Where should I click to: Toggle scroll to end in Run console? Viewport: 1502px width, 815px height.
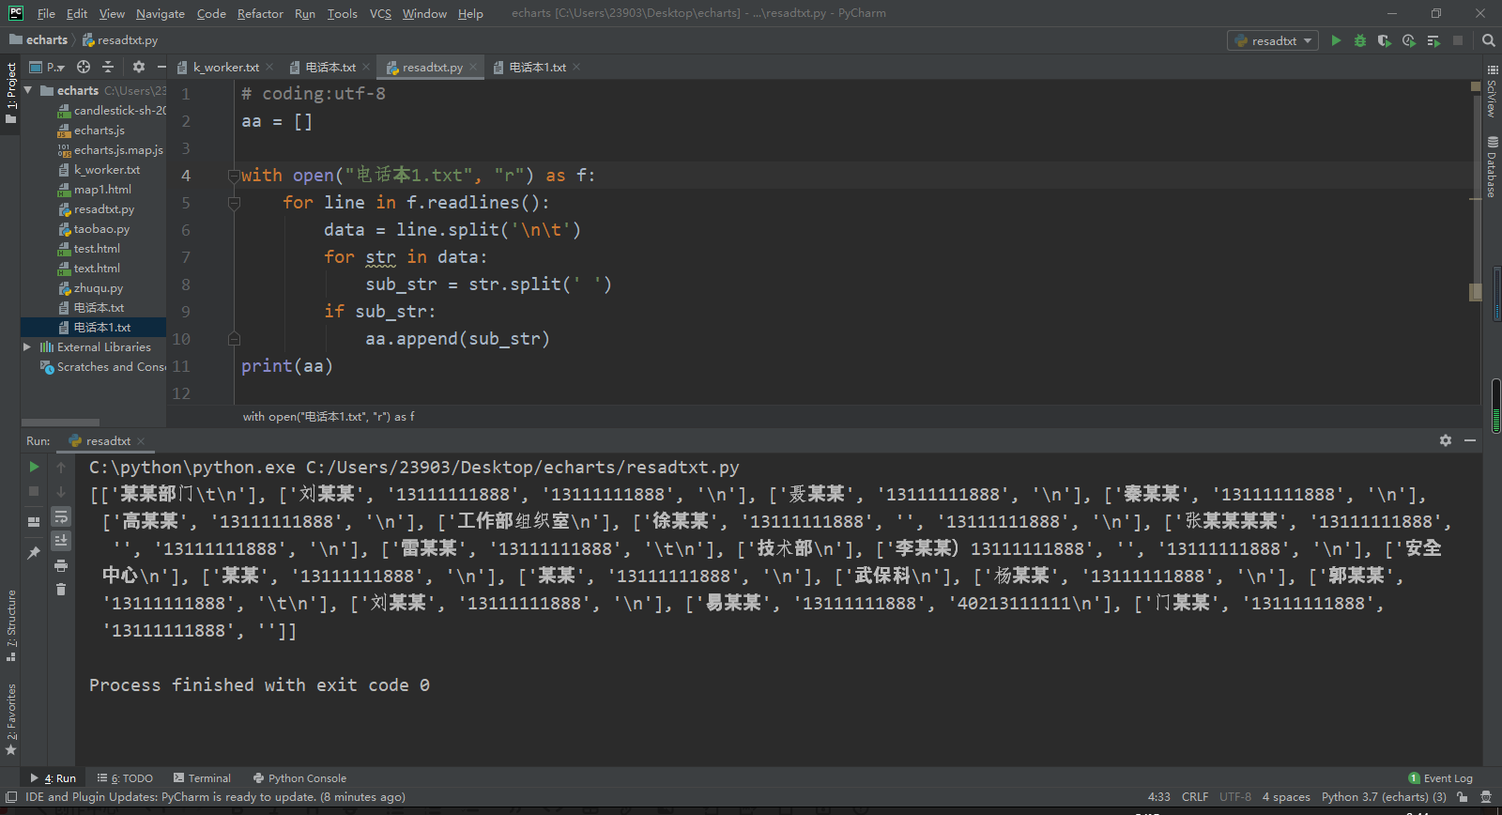tap(61, 540)
